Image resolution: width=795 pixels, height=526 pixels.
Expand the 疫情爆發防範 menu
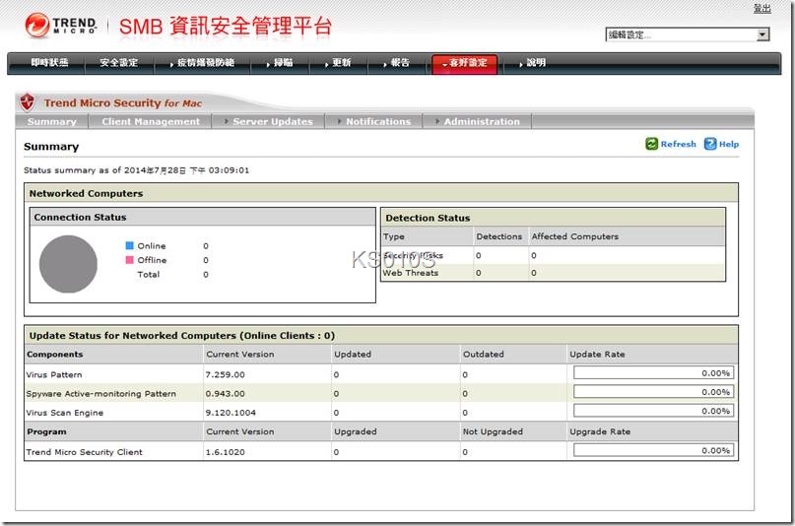tap(202, 63)
